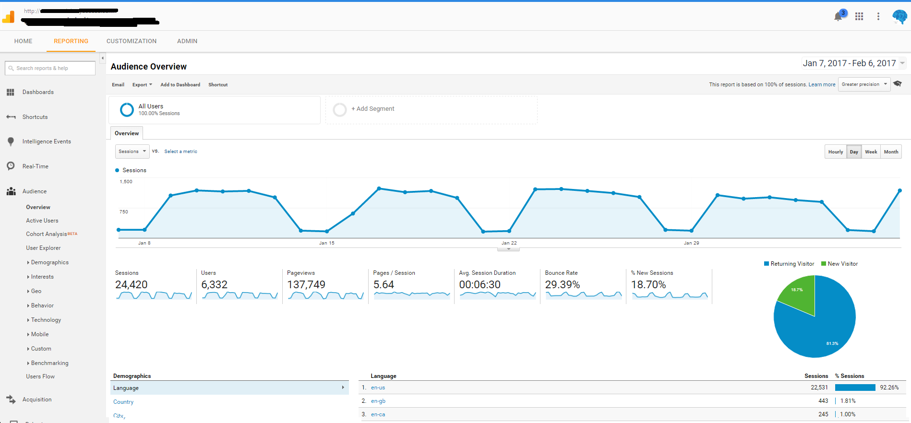Image resolution: width=911 pixels, height=423 pixels.
Task: Click the Dashboards grid icon
Action: (x=11, y=92)
